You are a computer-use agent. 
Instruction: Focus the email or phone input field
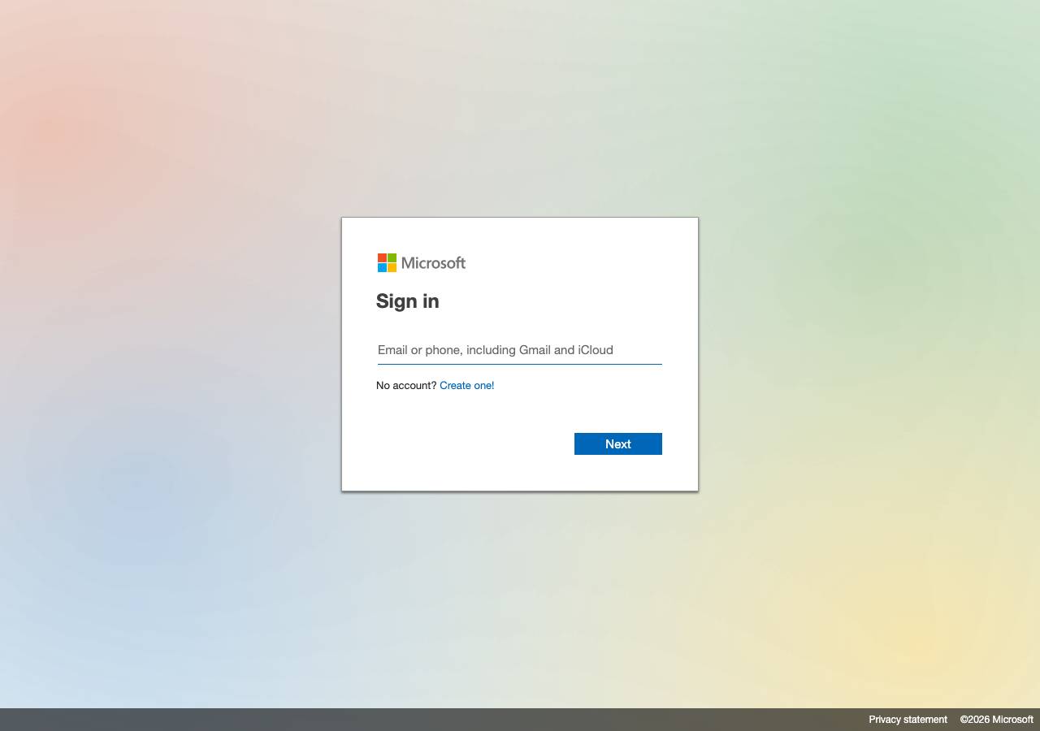click(520, 350)
